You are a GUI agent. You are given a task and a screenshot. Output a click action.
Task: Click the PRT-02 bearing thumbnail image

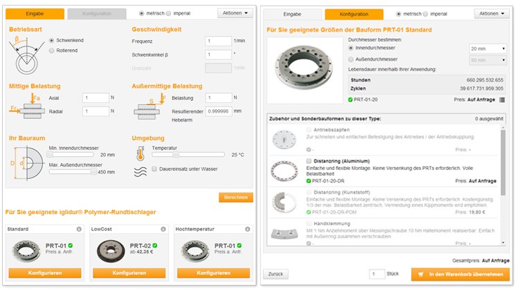(x=111, y=251)
